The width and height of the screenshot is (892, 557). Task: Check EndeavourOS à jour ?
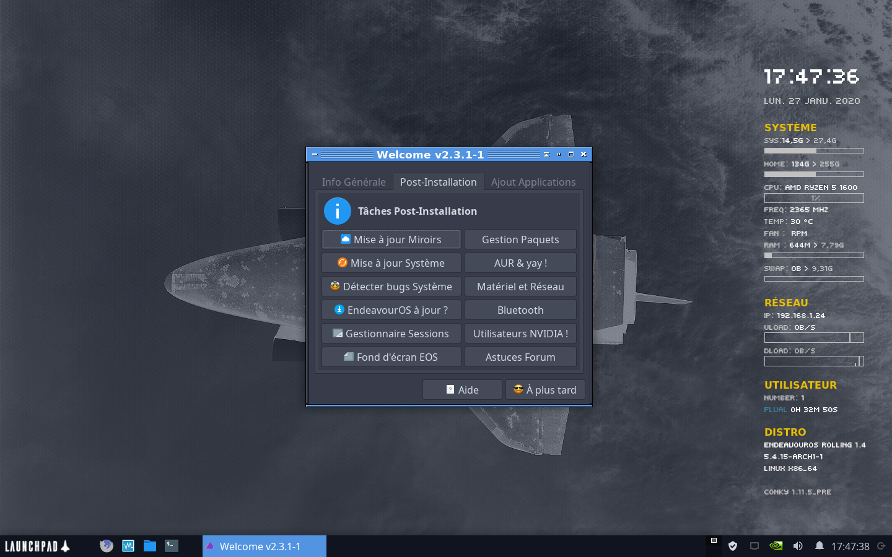coord(391,310)
